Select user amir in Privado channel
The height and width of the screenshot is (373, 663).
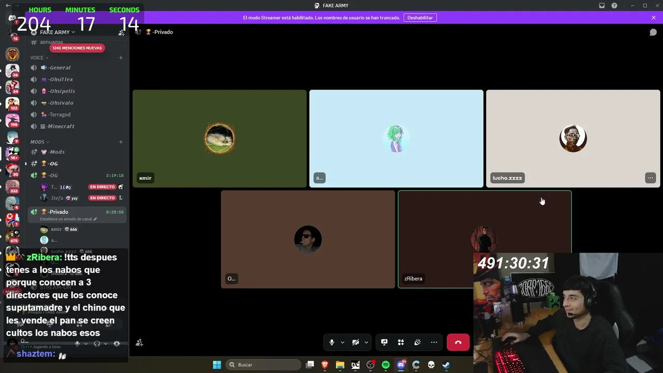point(77,229)
